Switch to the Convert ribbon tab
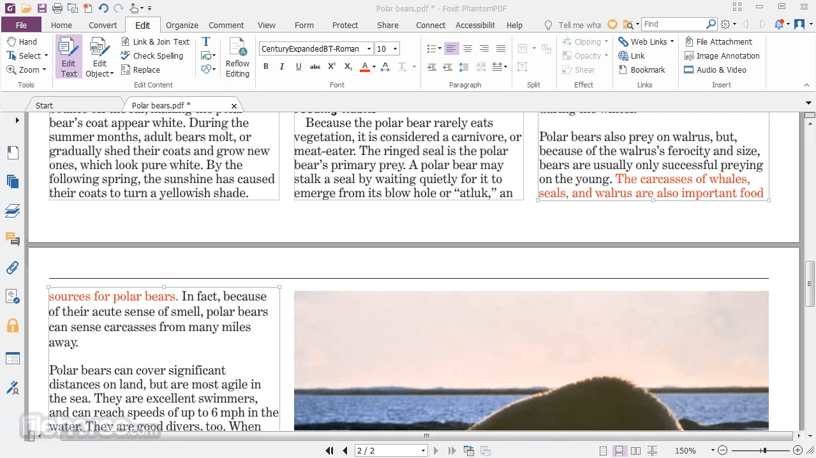The image size is (816, 458). [103, 25]
